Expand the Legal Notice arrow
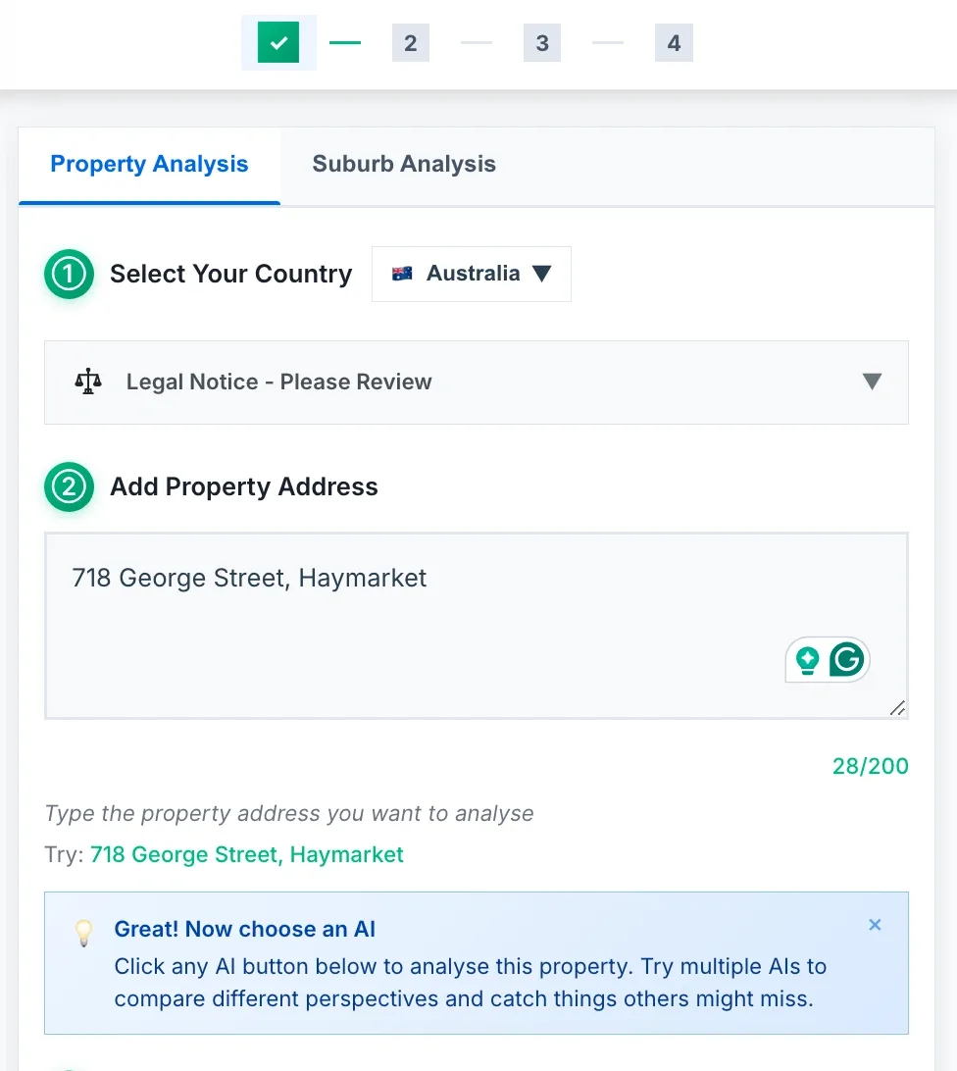This screenshot has height=1071, width=957. pyautogui.click(x=872, y=382)
